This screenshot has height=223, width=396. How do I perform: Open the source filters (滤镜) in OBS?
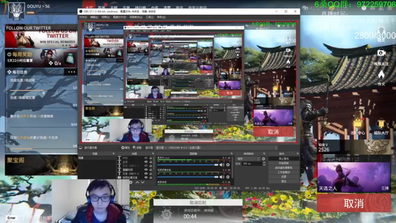pyautogui.click(x=138, y=148)
